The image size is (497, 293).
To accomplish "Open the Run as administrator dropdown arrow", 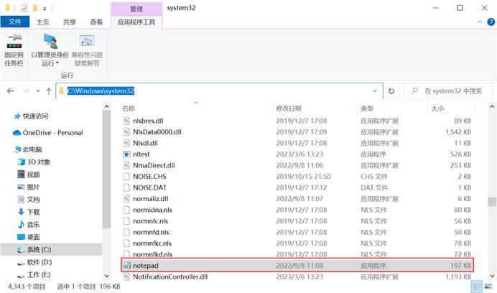I will point(57,63).
